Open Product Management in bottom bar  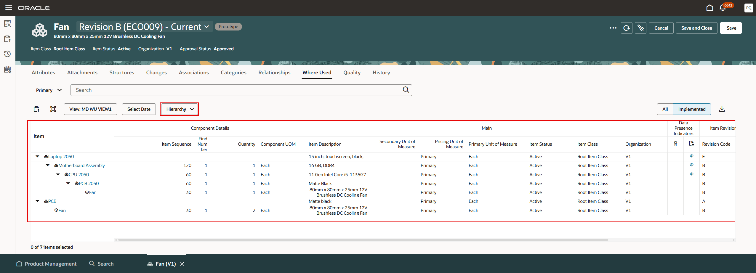point(47,264)
